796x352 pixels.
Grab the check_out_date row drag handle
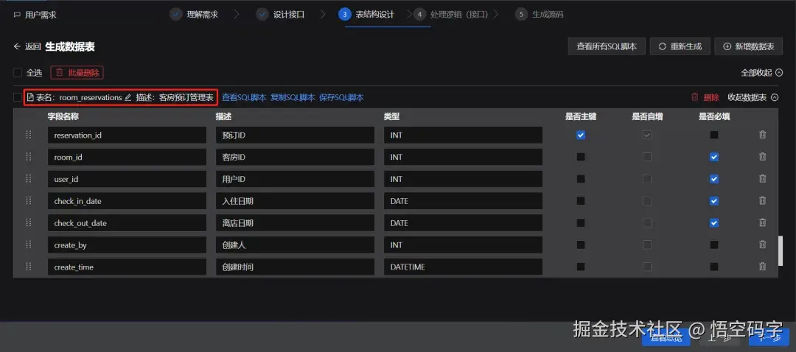(29, 222)
